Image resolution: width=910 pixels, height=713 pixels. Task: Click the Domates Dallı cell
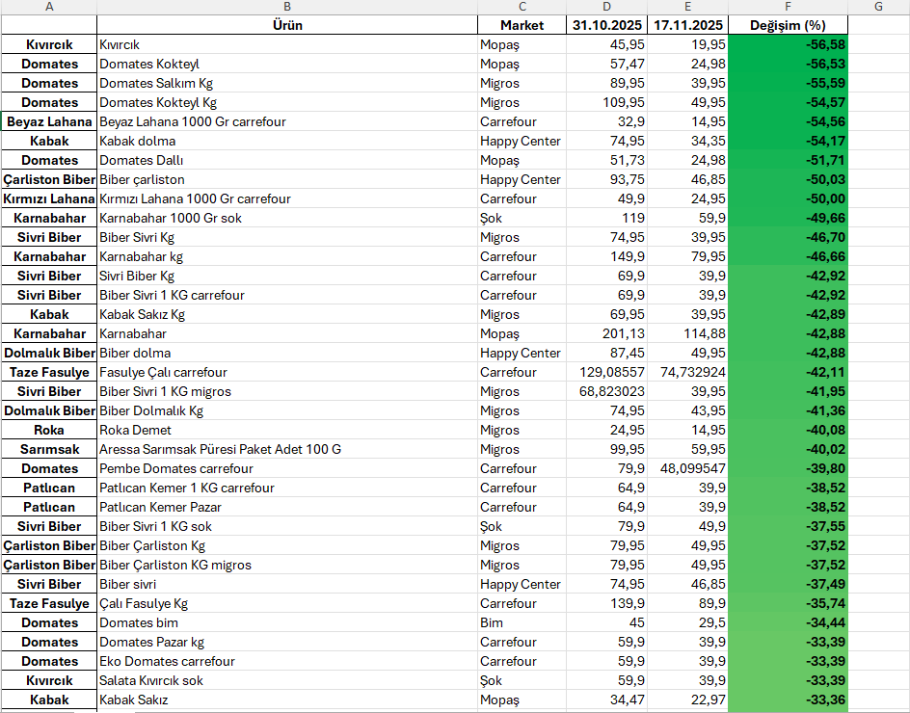[287, 160]
